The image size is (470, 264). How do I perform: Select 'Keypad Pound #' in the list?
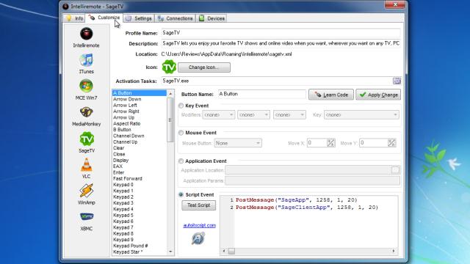click(x=140, y=246)
